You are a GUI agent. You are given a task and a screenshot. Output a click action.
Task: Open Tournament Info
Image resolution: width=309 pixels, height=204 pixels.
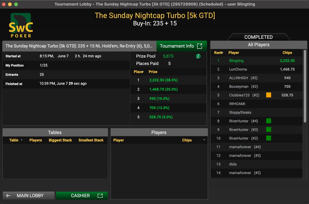tap(182, 46)
